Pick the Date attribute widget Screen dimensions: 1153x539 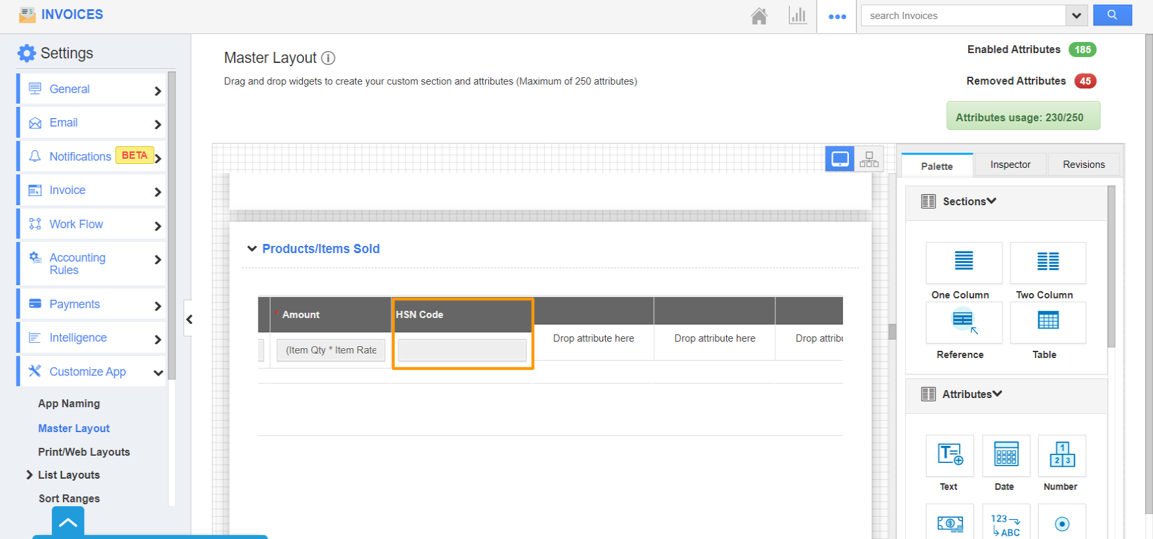tap(1006, 455)
